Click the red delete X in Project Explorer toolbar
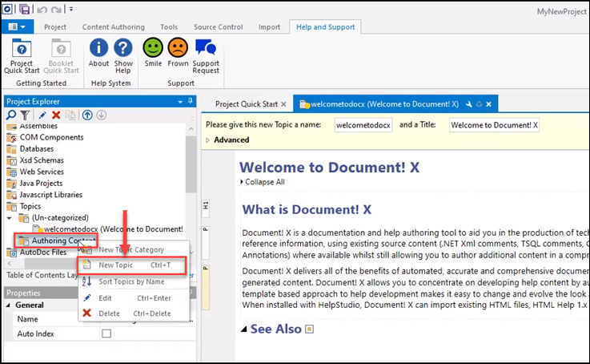Image resolution: width=590 pixels, height=364 pixels. coord(56,115)
